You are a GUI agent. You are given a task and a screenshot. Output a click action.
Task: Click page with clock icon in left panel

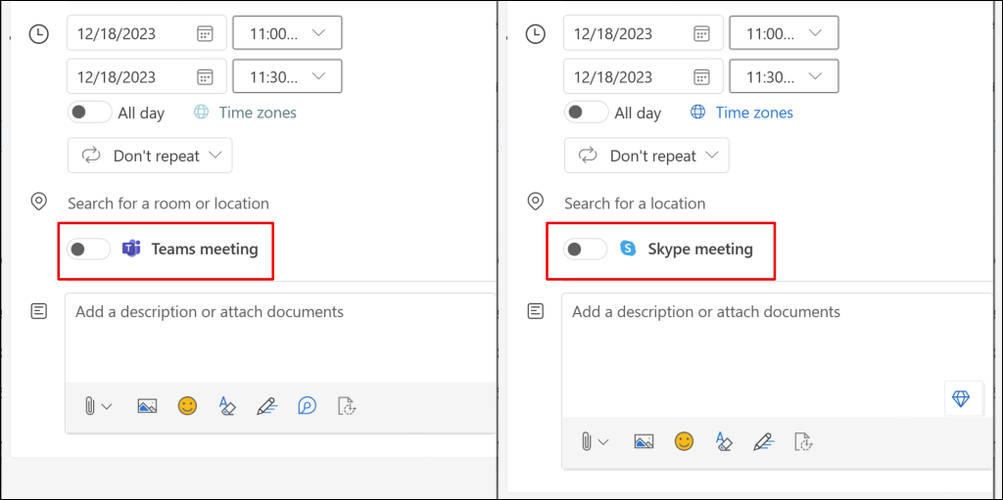coord(346,406)
